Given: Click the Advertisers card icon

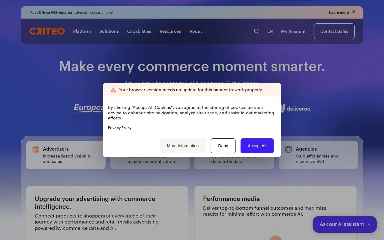Looking at the screenshot, I should tap(36, 149).
